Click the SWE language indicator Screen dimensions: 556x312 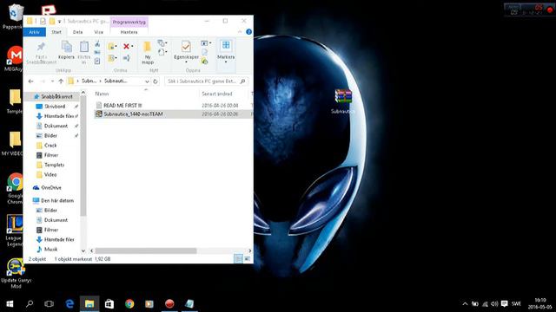[516, 304]
